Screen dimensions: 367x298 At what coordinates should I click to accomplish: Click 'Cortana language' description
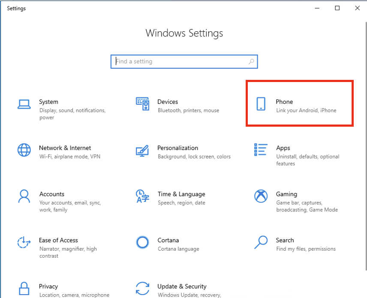tap(178, 249)
